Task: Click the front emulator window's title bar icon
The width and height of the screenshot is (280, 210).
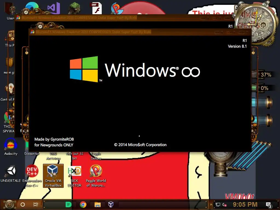Action: (x=32, y=32)
